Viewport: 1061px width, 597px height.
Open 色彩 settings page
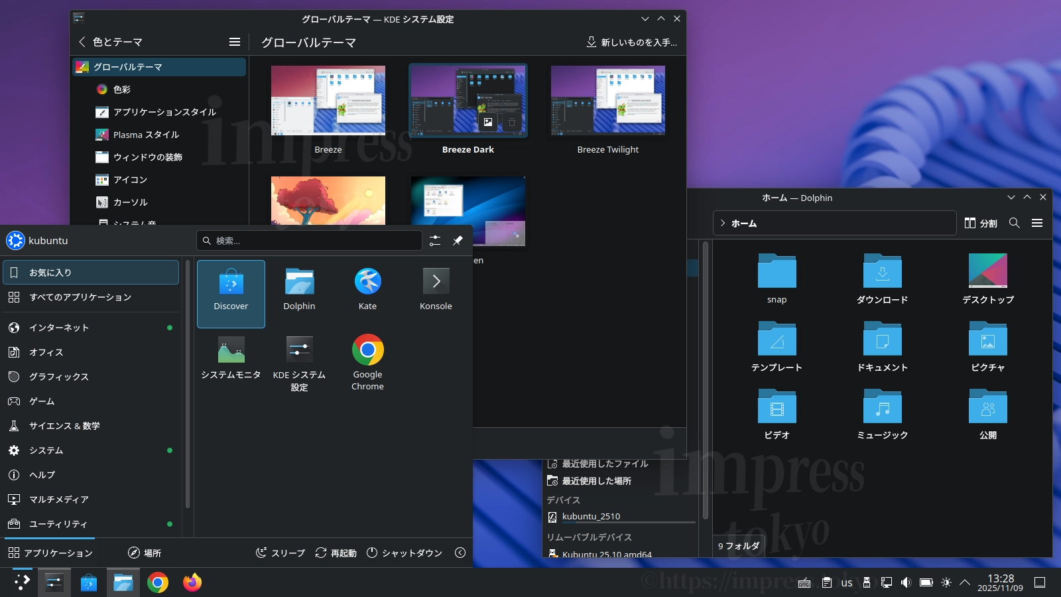tap(159, 90)
